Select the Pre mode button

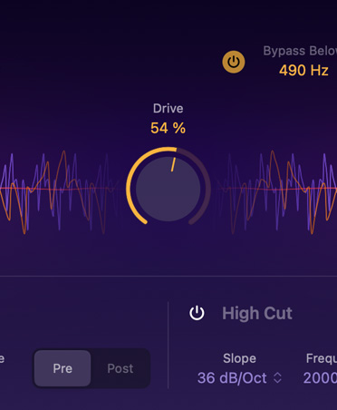(x=63, y=368)
